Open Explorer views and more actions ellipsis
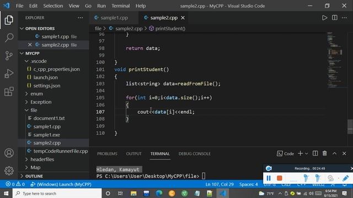Screen dimensions: 353x198 click(x=81, y=18)
